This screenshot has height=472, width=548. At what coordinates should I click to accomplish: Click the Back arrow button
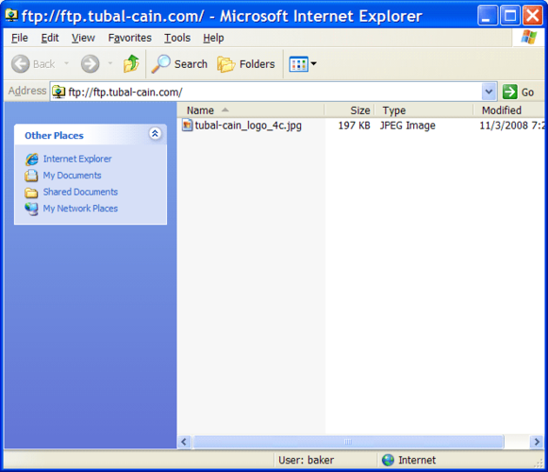click(x=20, y=63)
